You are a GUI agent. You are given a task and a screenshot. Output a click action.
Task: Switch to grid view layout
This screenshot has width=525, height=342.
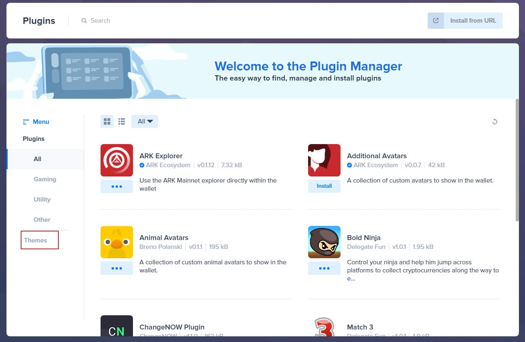tap(107, 121)
